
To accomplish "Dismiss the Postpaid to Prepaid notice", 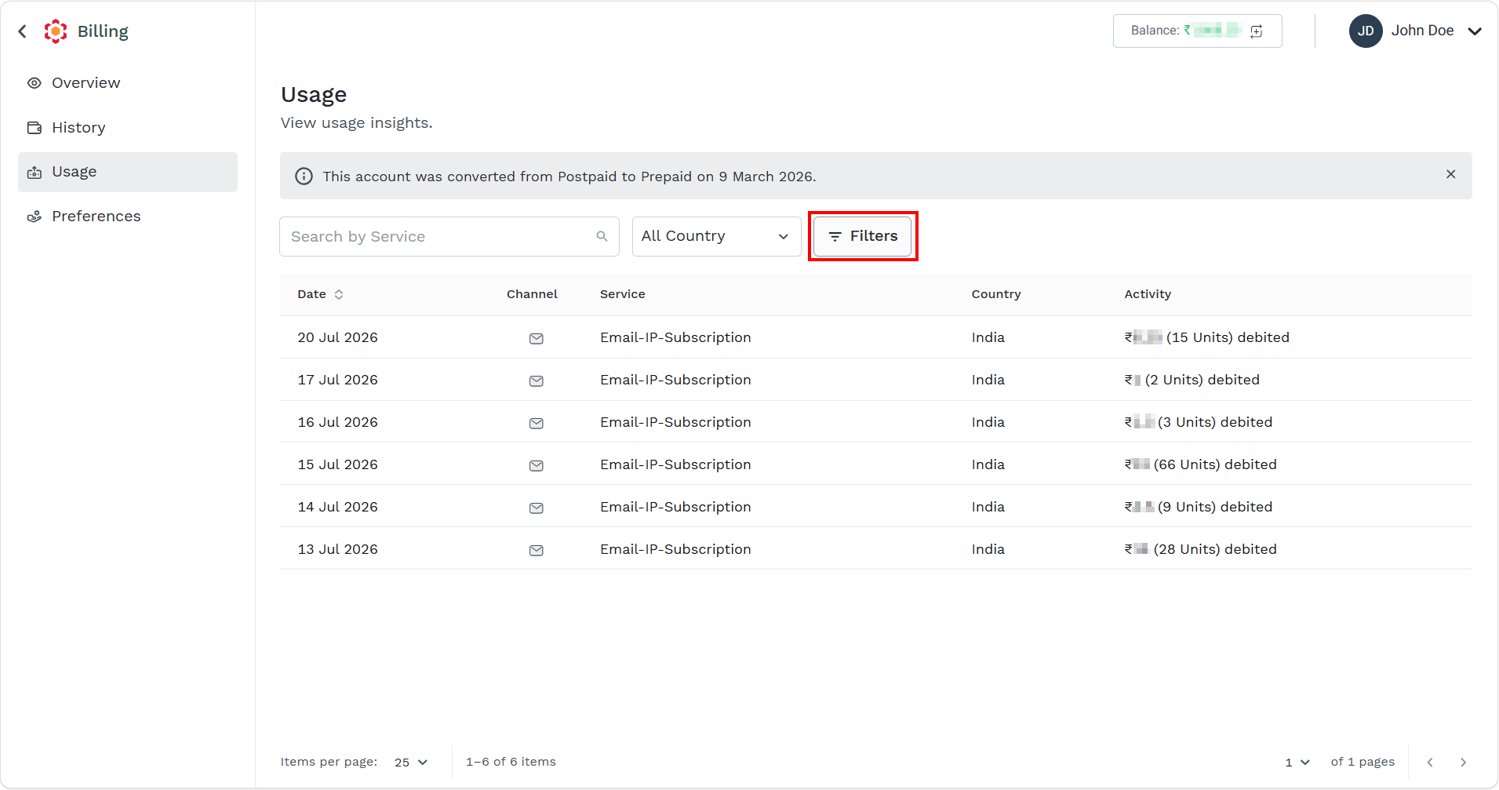I will pyautogui.click(x=1451, y=174).
